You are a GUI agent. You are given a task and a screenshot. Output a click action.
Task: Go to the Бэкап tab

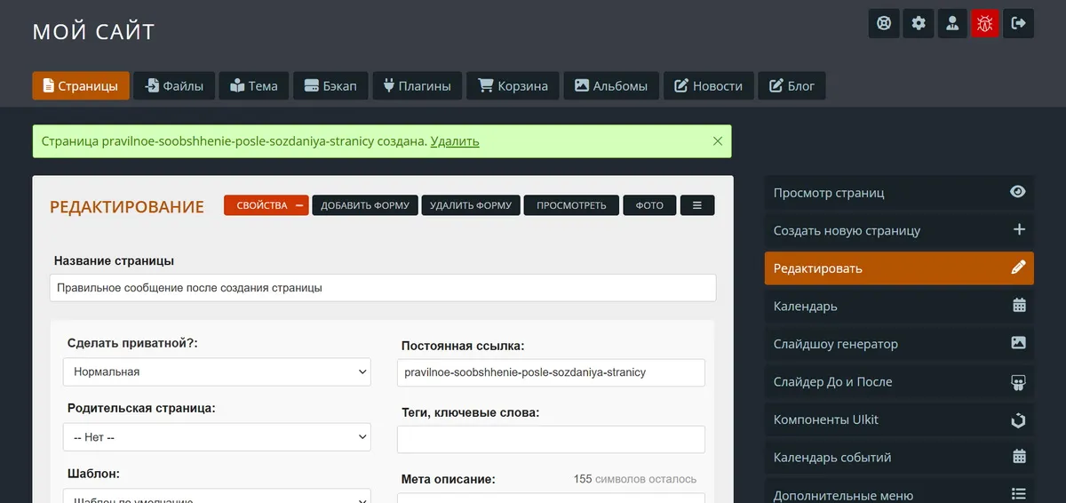[x=330, y=86]
